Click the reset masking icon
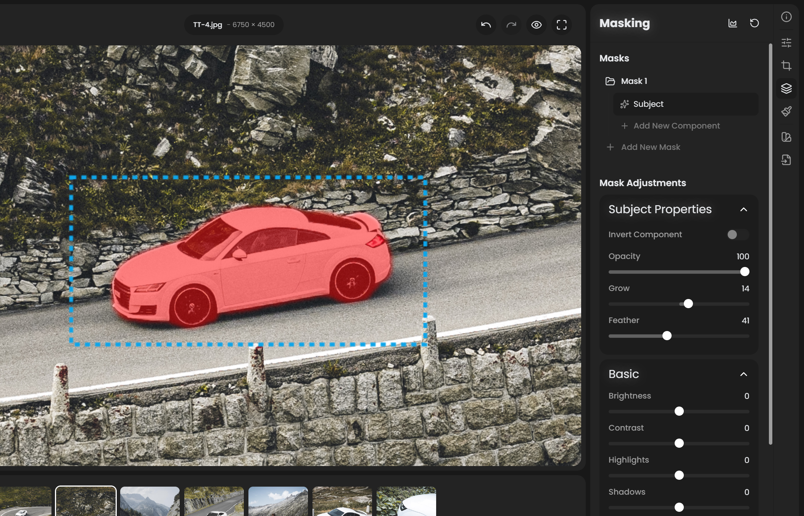Image resolution: width=804 pixels, height=516 pixels. (x=754, y=23)
